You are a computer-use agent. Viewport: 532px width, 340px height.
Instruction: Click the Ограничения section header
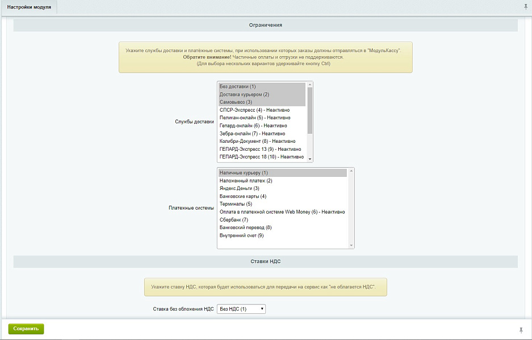click(265, 25)
